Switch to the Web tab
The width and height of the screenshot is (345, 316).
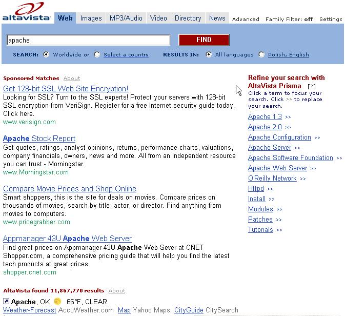pyautogui.click(x=65, y=18)
